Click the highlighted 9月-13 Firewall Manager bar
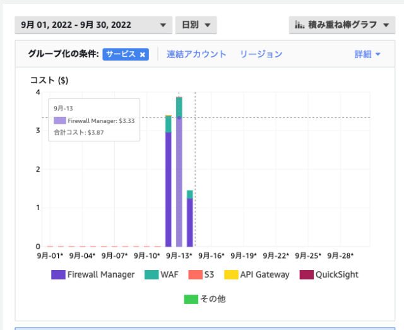 pos(179,182)
